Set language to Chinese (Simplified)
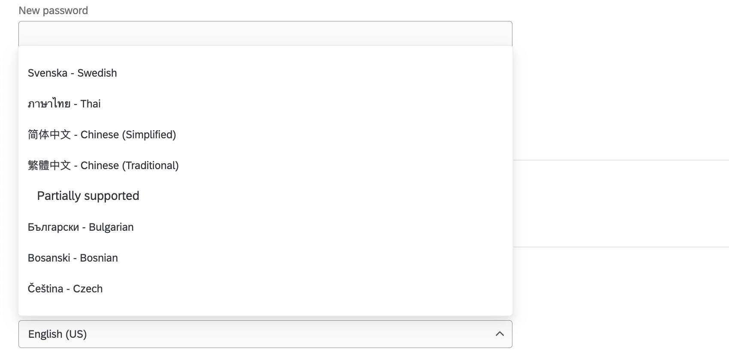The width and height of the screenshot is (729, 363). pyautogui.click(x=102, y=134)
